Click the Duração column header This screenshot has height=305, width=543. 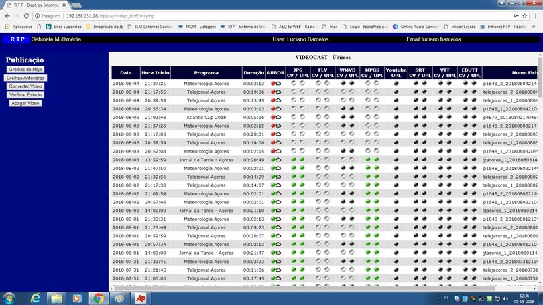[253, 72]
